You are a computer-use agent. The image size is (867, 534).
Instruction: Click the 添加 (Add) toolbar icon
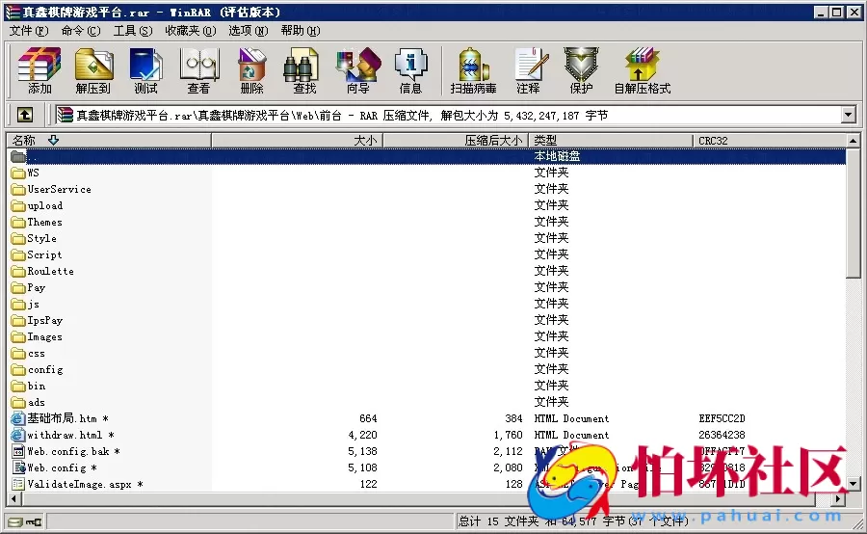[39, 70]
